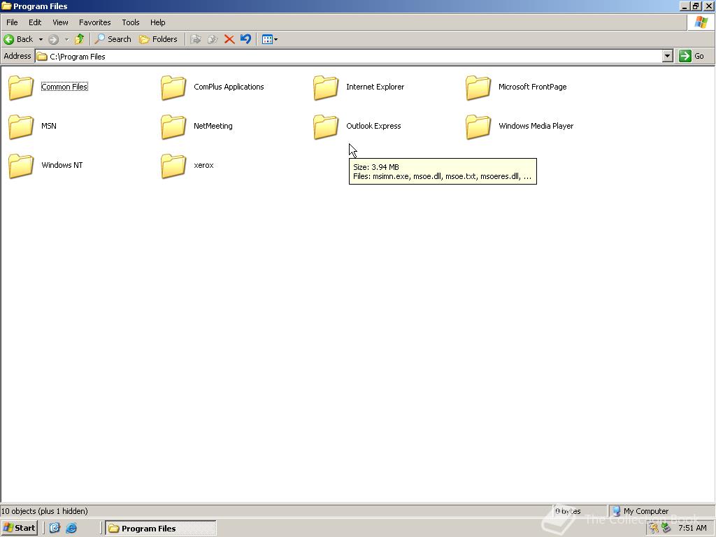
Task: Open the Forward history dropdown arrow
Action: pos(66,39)
